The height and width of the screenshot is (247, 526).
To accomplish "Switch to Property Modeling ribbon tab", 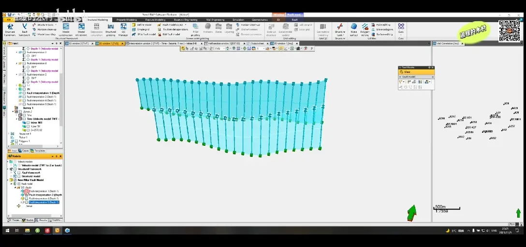I will pos(127,20).
